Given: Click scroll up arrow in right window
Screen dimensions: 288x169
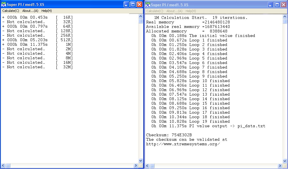Looking at the screenshot, I should click(x=285, y=17).
